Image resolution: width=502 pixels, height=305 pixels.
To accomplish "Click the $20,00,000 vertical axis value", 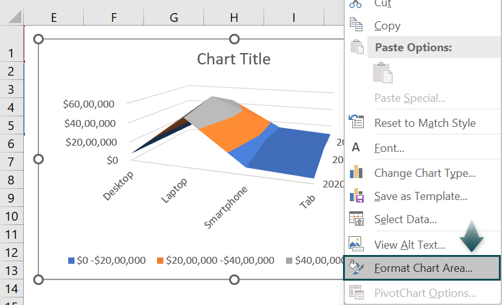I will (91, 142).
